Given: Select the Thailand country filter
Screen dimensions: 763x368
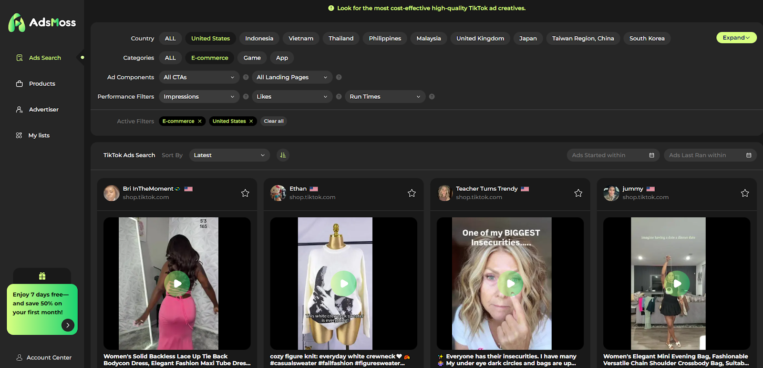Looking at the screenshot, I should tap(341, 39).
